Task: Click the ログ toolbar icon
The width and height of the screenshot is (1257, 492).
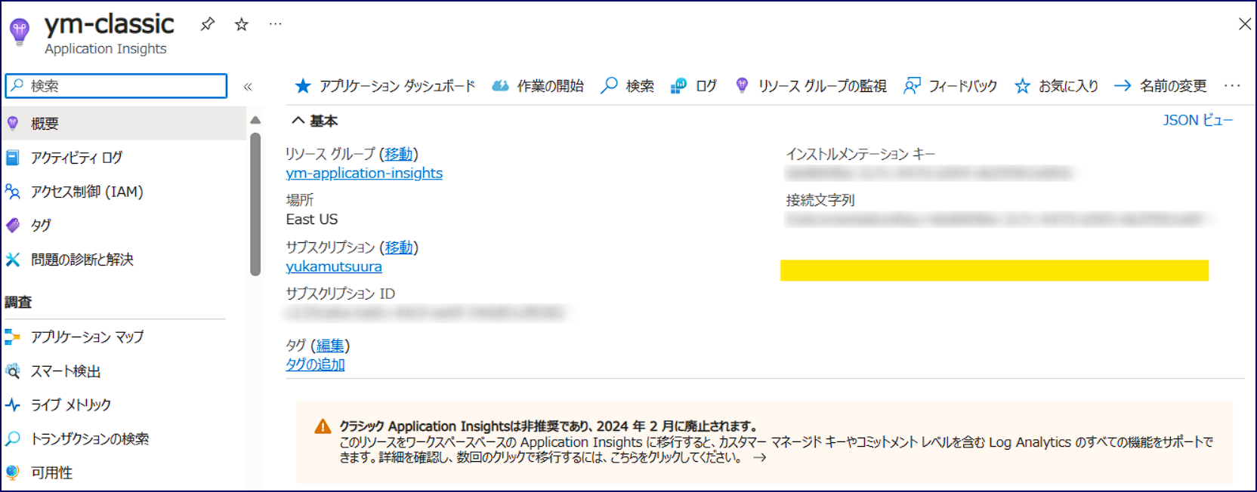Action: click(x=678, y=86)
